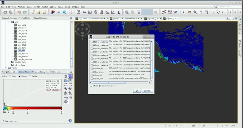Viewport: 243px width, 128px height.
Task: Open the Scatter Plot tool icon
Action: coord(113,12)
